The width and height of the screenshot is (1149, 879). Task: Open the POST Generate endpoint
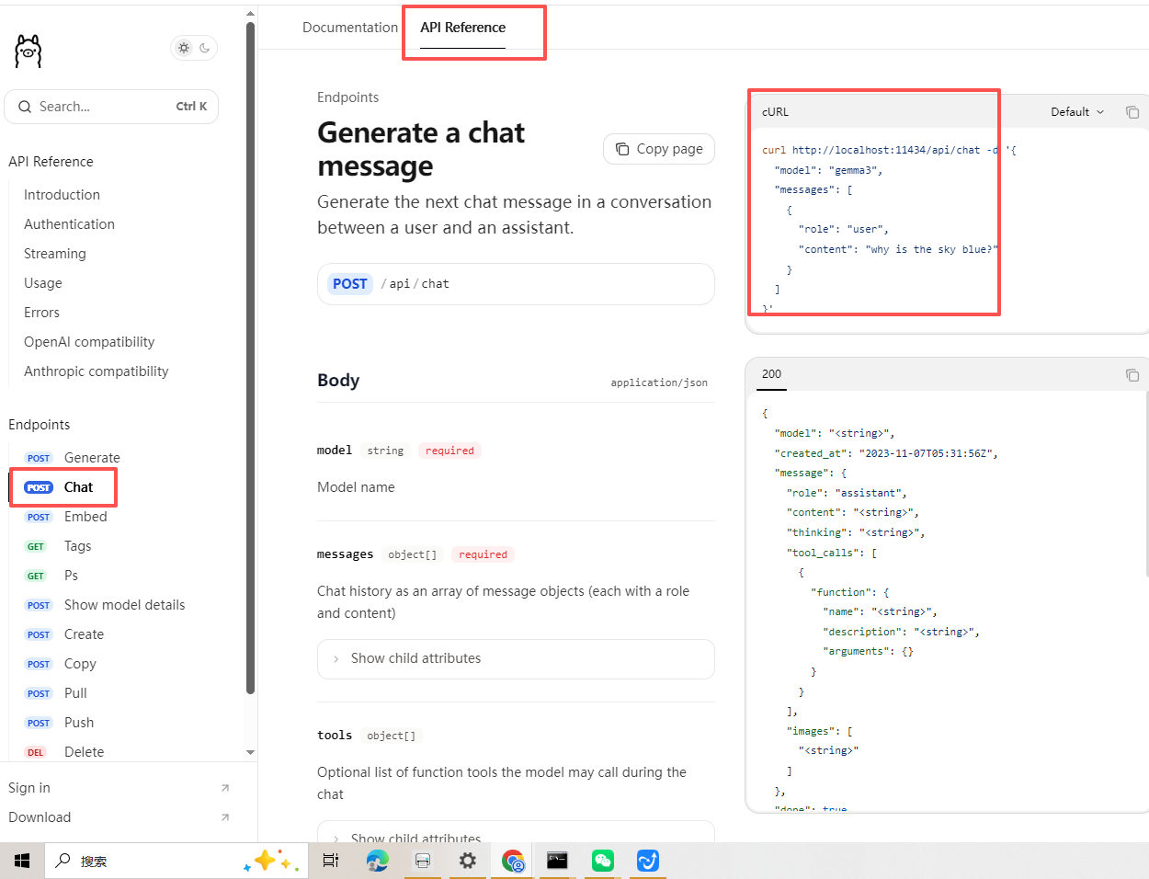[72, 458]
